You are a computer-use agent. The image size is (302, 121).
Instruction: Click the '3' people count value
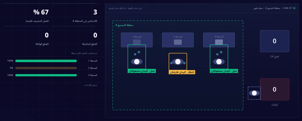(95, 12)
